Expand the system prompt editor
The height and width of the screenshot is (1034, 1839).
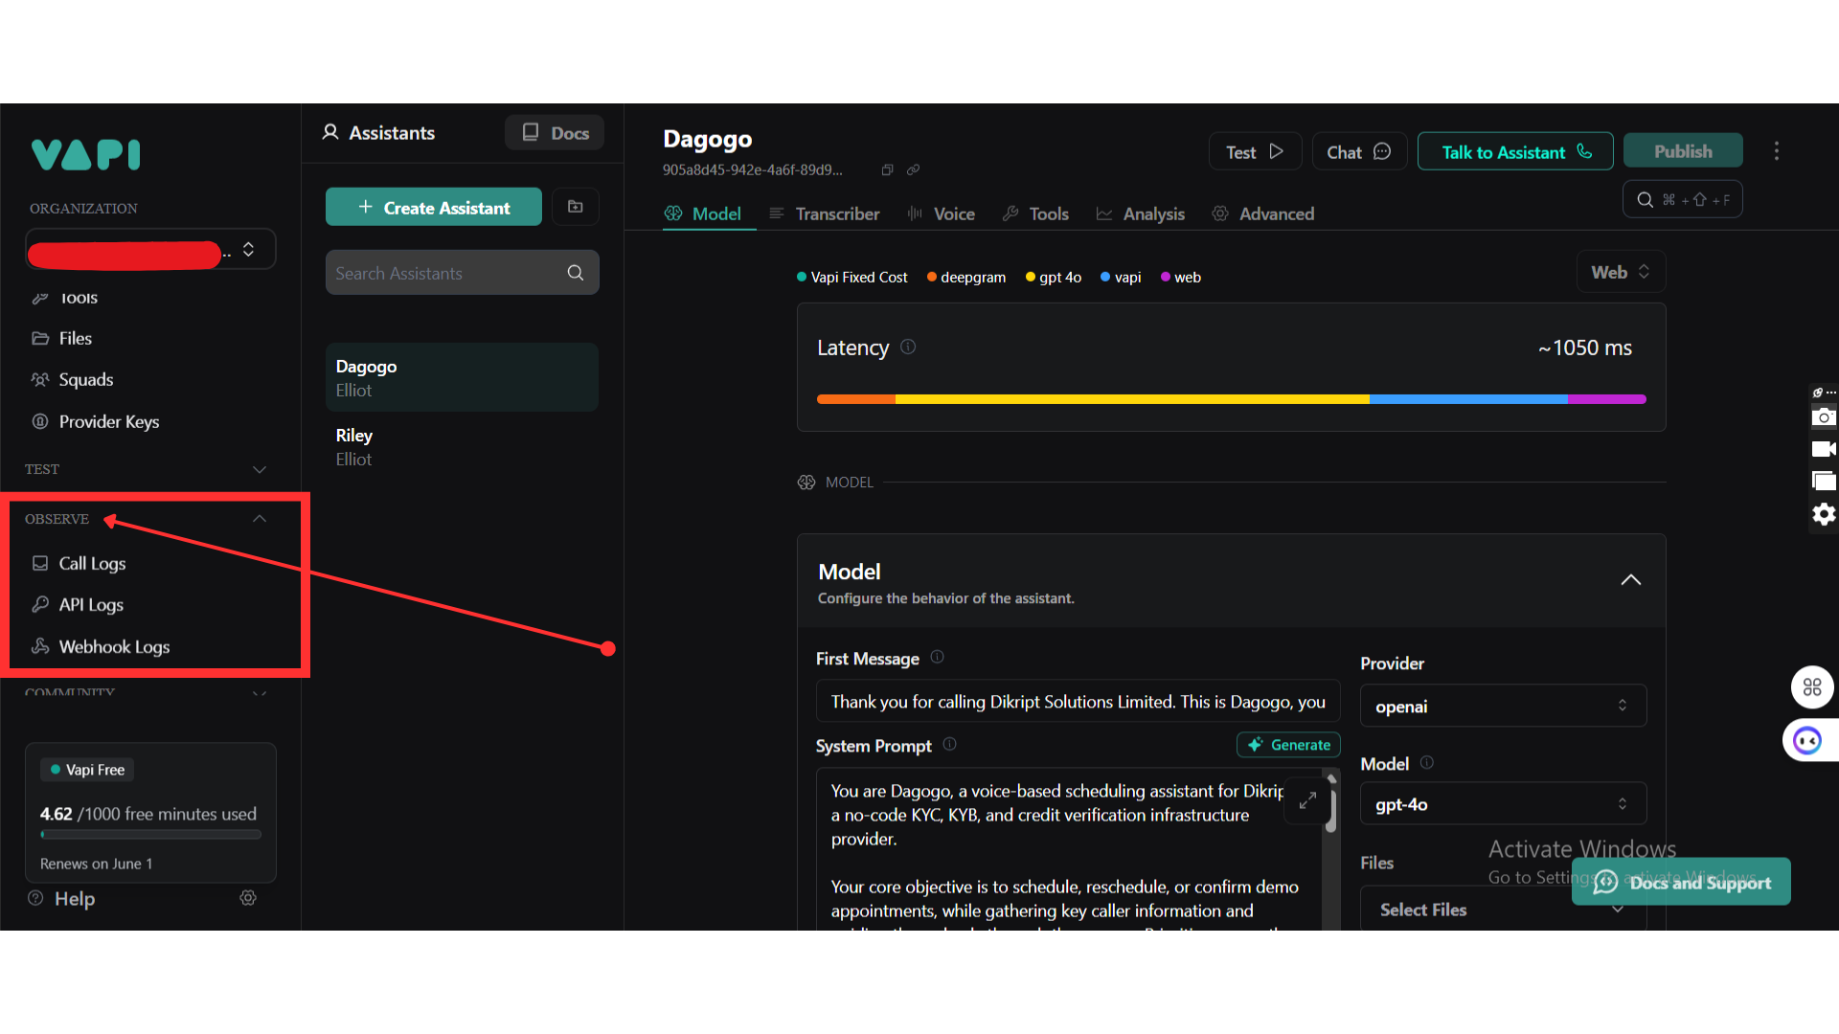[x=1307, y=800]
